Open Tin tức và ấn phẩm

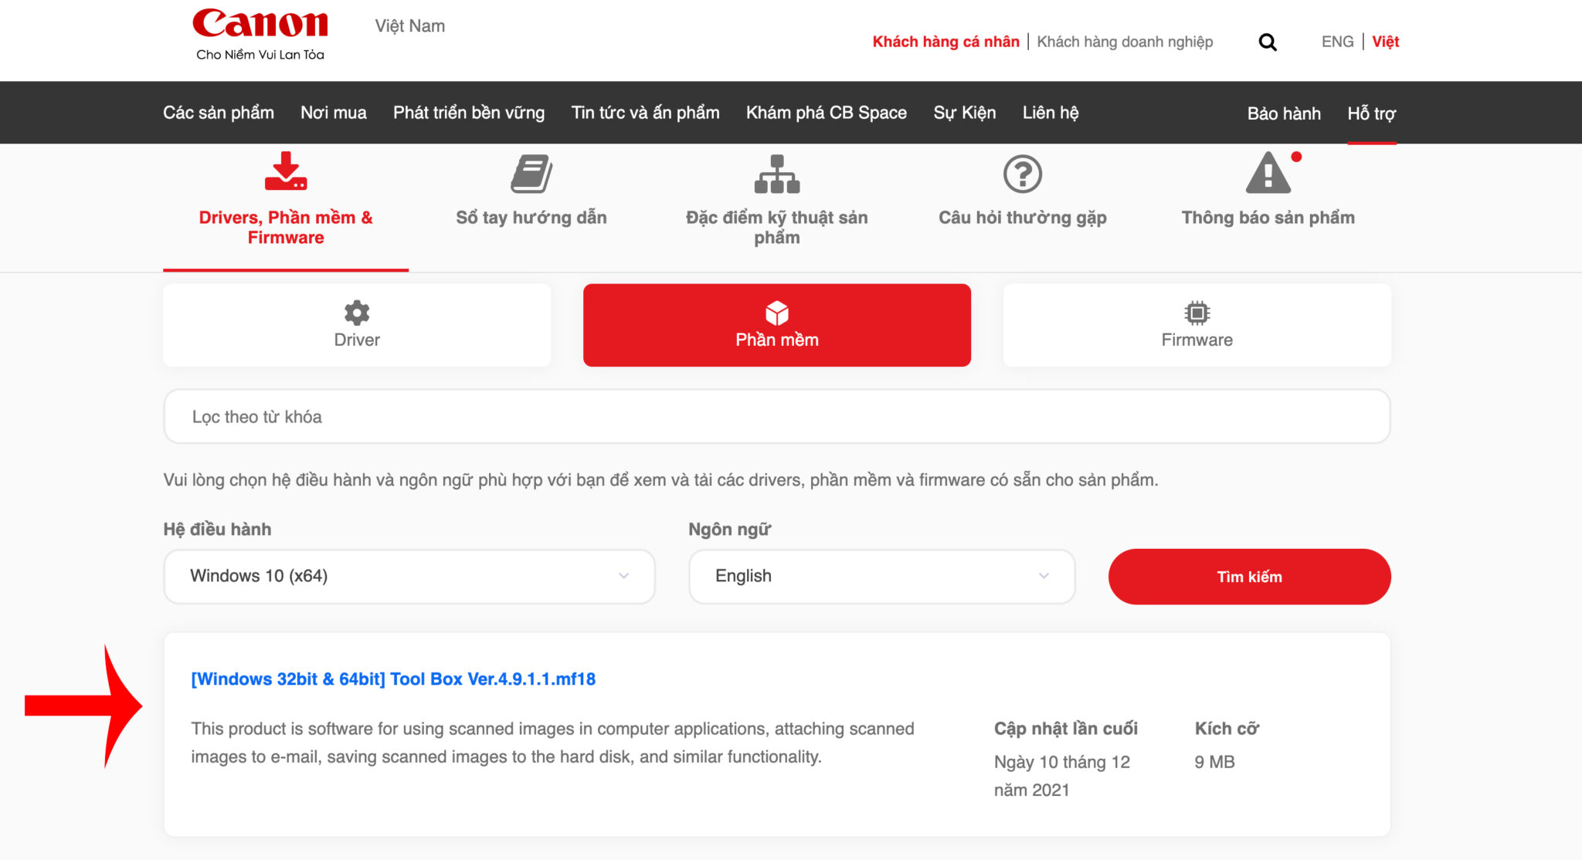point(646,113)
